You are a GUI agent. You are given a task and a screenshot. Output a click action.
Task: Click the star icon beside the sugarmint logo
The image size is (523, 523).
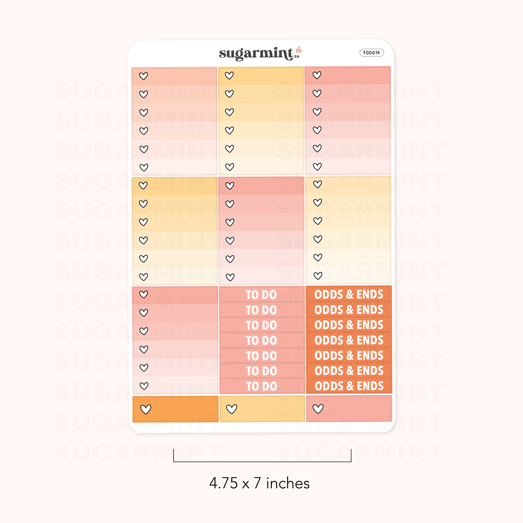pos(299,50)
